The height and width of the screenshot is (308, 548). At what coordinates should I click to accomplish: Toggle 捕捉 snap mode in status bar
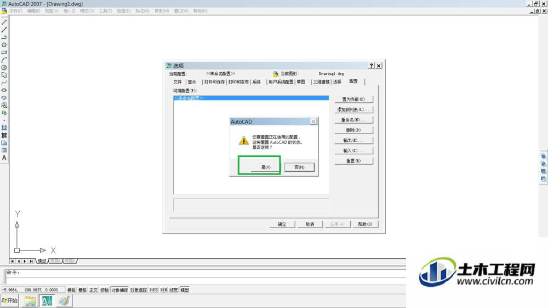(x=71, y=290)
